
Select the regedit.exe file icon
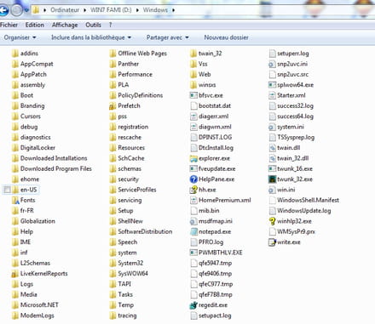click(x=193, y=305)
